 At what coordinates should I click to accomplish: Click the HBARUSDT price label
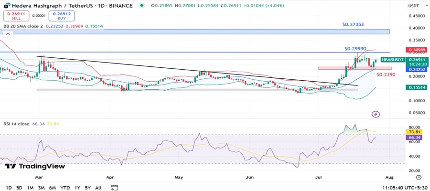[392, 60]
